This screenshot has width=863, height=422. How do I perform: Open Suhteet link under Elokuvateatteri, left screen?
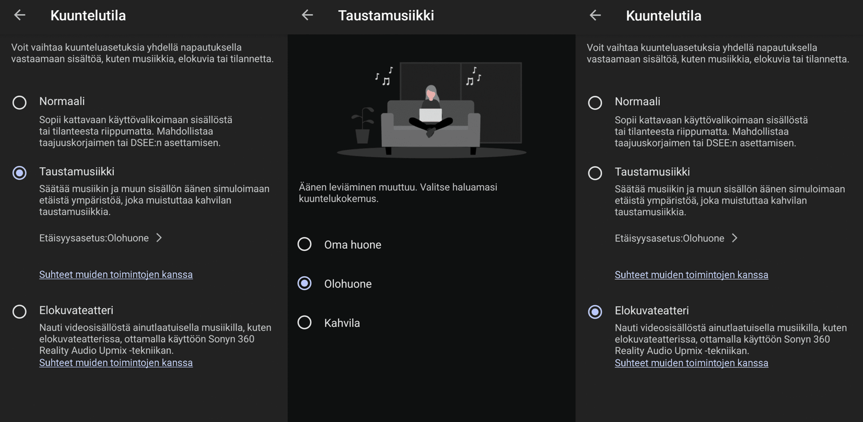click(116, 363)
